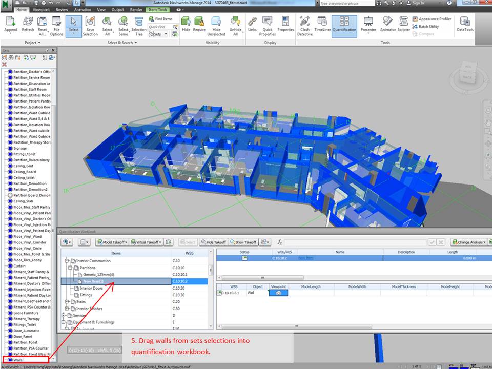This screenshot has width=492, height=369.
Task: Click the Hide Takeoff button
Action: pyautogui.click(x=213, y=242)
